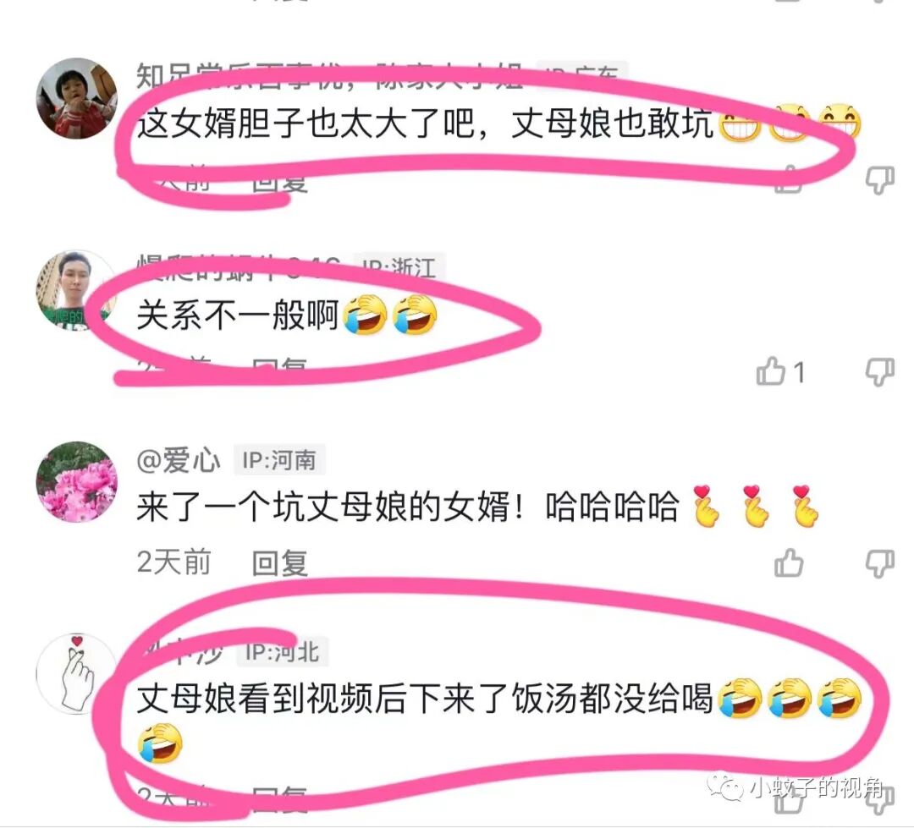Screen dimensions: 914x828
Task: Dislike the comment about 女婿胆子也太大了
Action: [879, 181]
